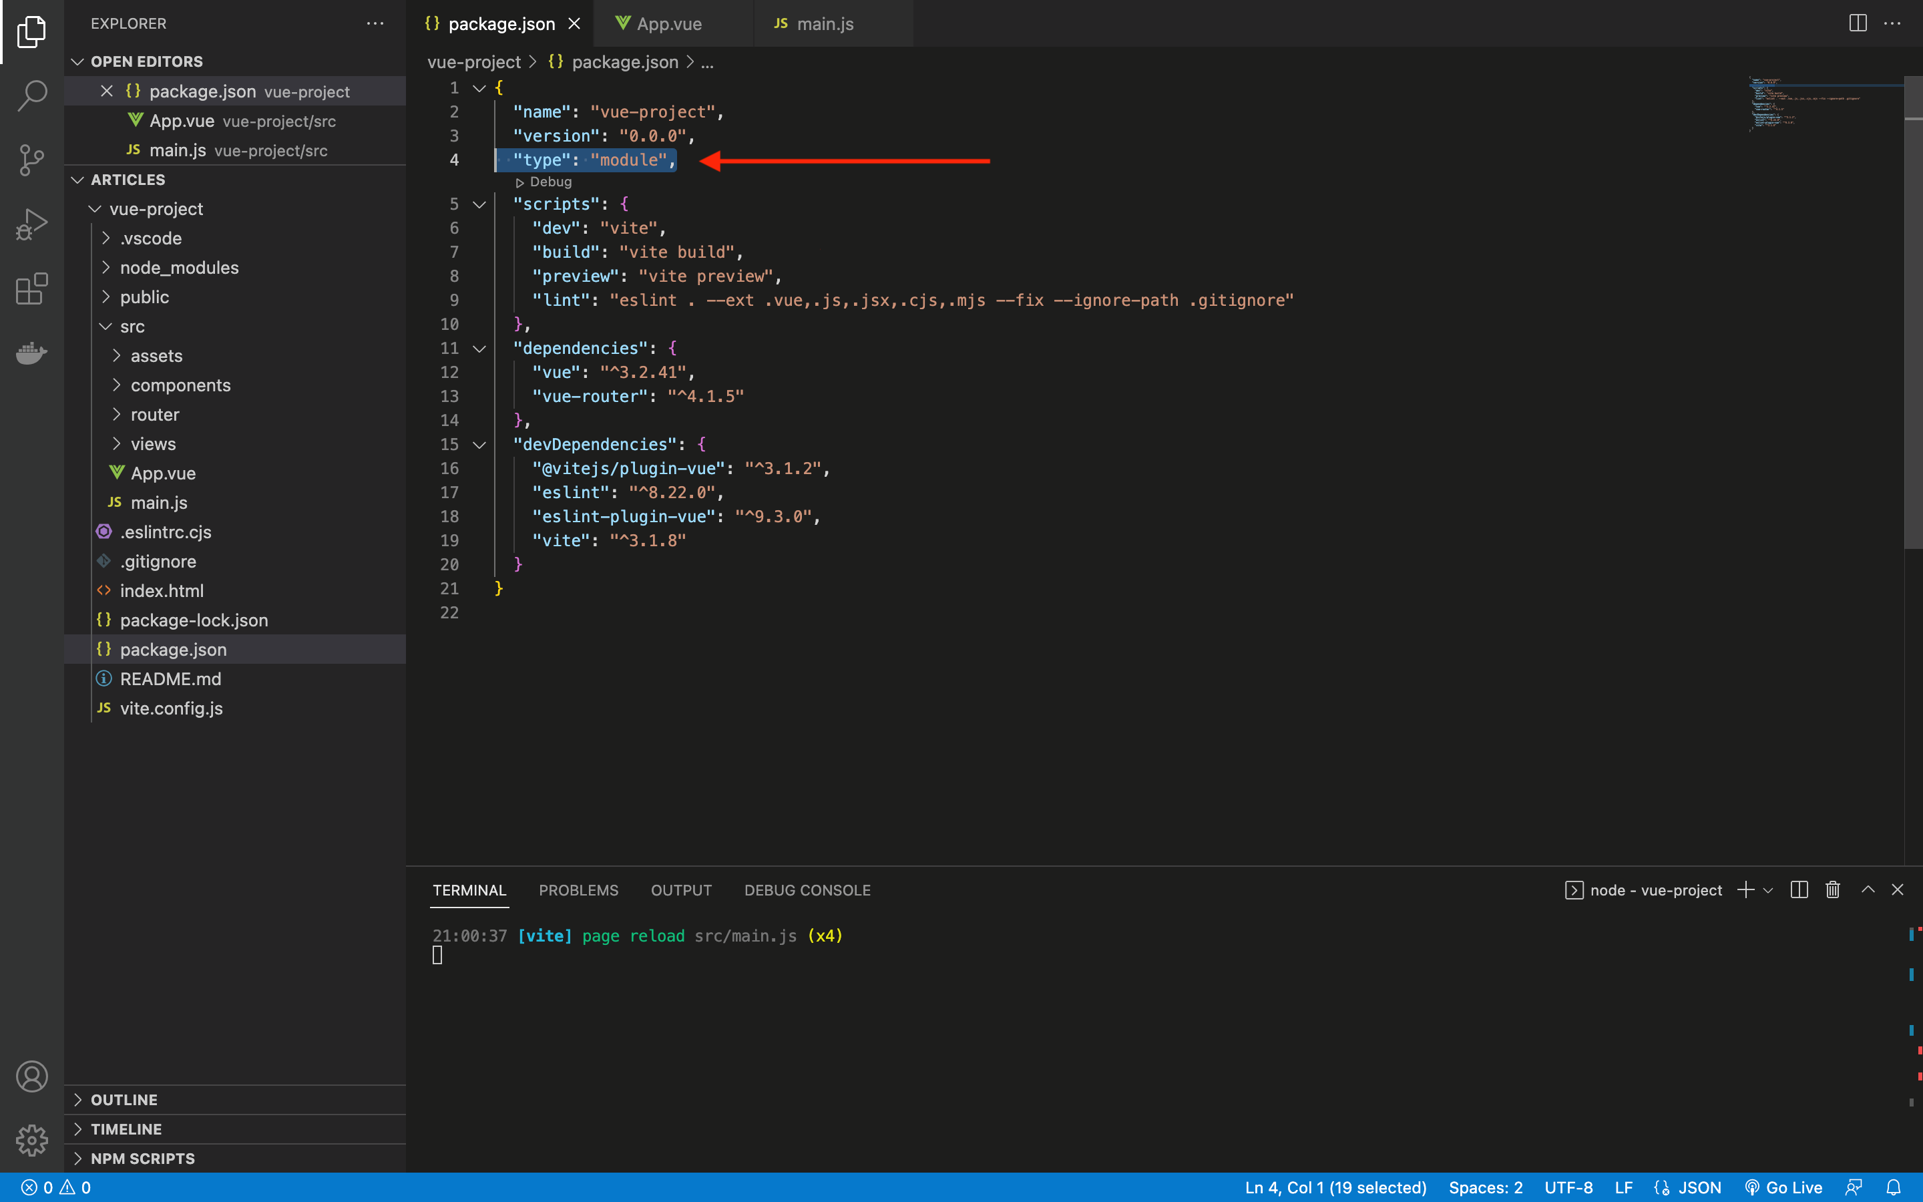
Task: Switch to the App.vue editor tab
Action: click(x=672, y=24)
